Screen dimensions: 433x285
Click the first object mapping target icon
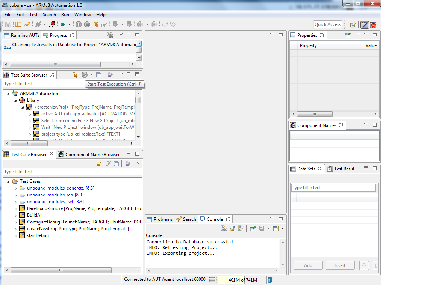[140, 24]
